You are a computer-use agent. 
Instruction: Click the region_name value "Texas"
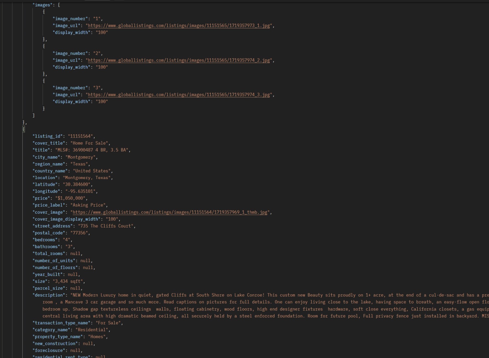tap(79, 164)
